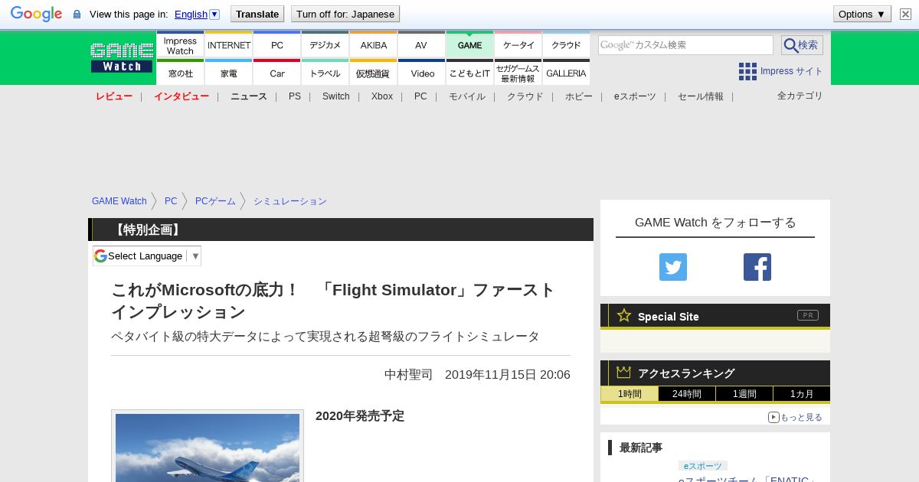Click the access ranking crown icon
This screenshot has width=919, height=482.
[x=624, y=372]
